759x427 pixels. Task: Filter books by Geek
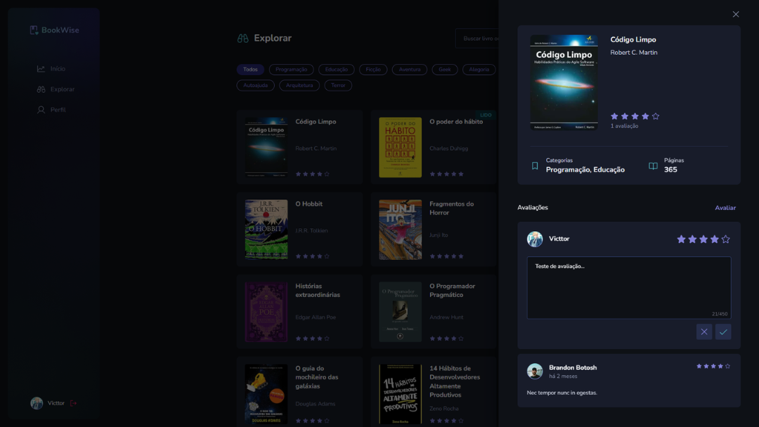pos(445,70)
